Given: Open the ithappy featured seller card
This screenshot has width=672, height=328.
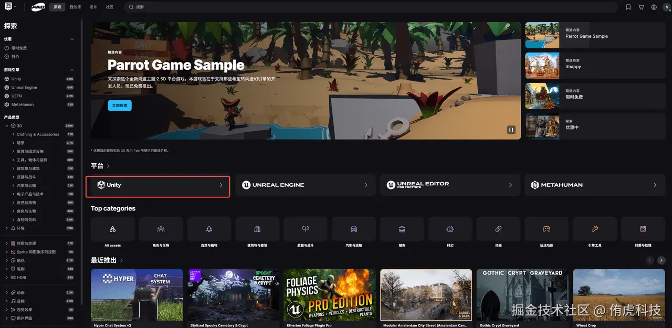Looking at the screenshot, I should pos(595,66).
